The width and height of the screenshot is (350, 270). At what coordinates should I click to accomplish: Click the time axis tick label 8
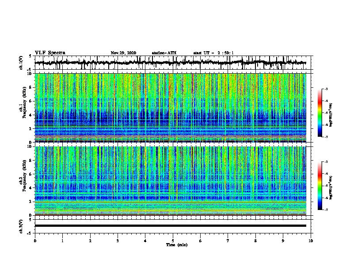[x=255, y=241]
